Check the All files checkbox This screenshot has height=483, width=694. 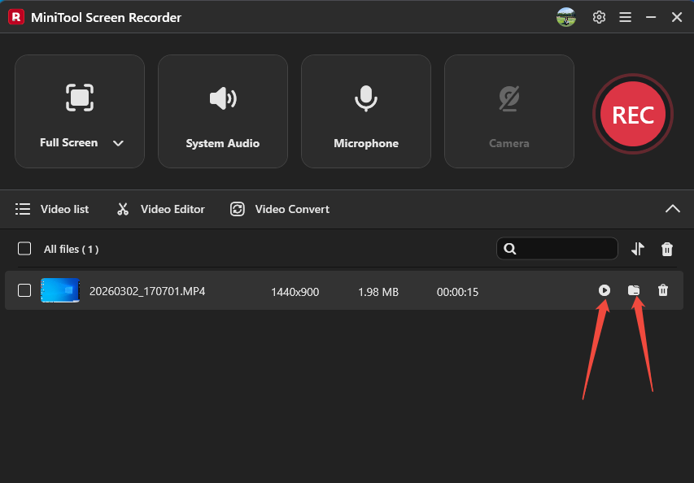[x=24, y=249]
